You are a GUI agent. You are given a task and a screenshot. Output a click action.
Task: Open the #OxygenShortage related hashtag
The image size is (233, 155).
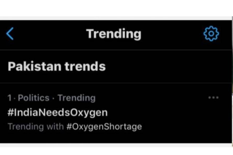click(104, 127)
